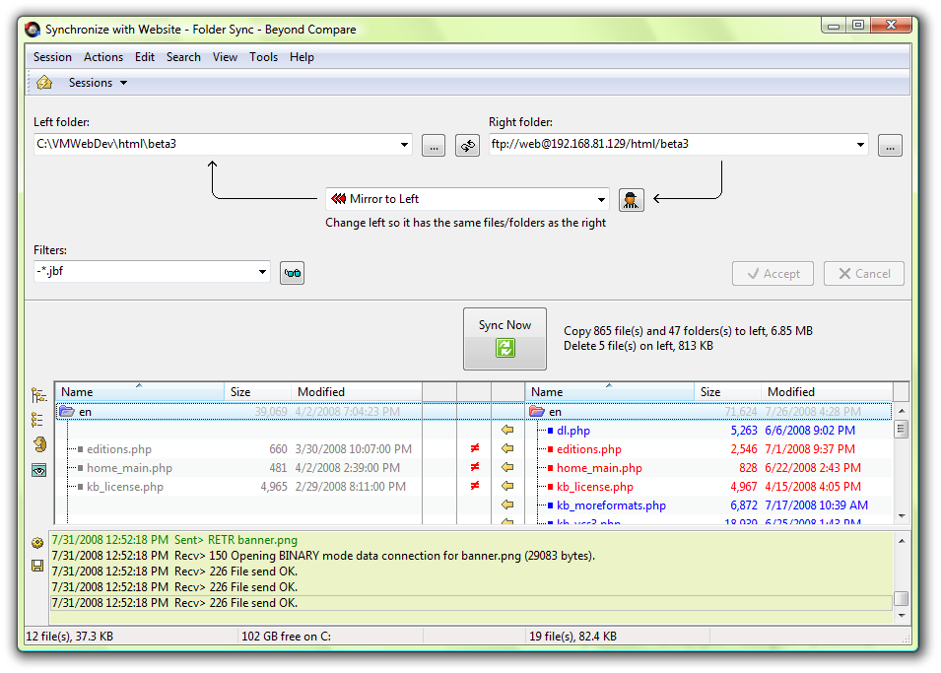The height and width of the screenshot is (673, 941).
Task: Click the copy-left arrow on the editions.php row
Action: [507, 448]
